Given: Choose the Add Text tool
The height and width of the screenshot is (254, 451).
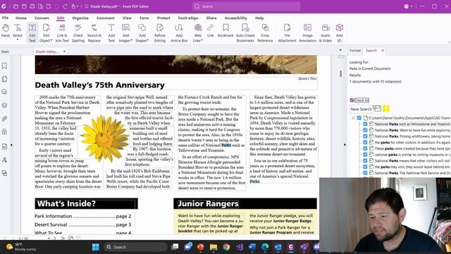Looking at the screenshot, I should point(111,33).
